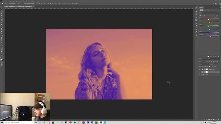Select the Spot Healing Brush tool
Screen dimensions: 221x124
coord(2,24)
